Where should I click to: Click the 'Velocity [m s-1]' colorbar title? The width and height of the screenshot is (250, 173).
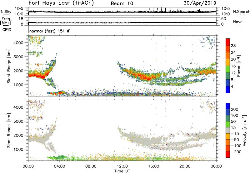244,130
